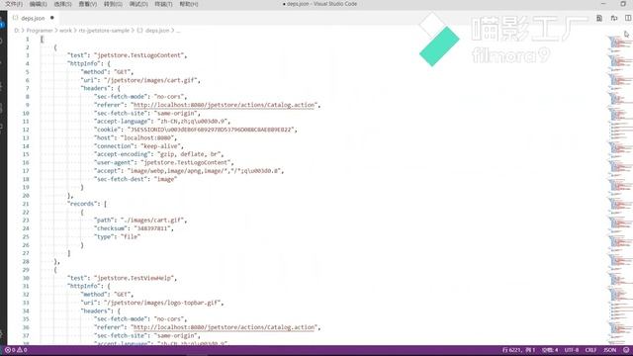Click the deps.json breadcrumb segment

153,31
